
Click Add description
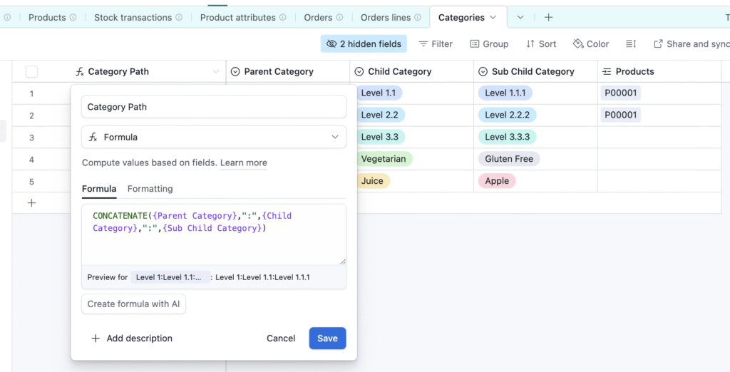(132, 339)
